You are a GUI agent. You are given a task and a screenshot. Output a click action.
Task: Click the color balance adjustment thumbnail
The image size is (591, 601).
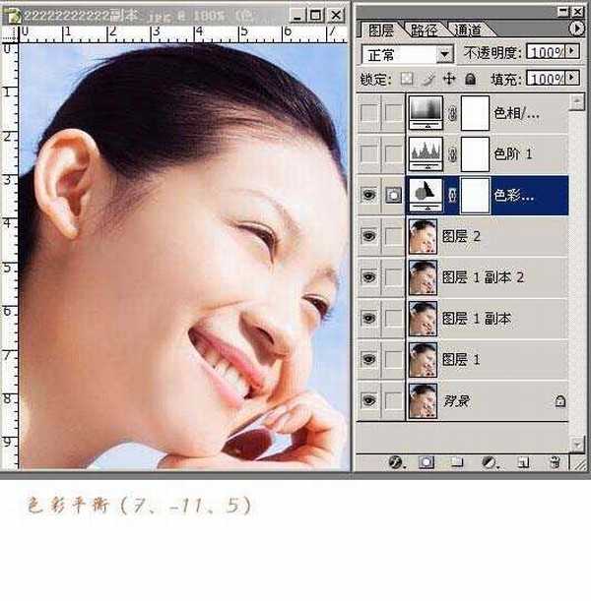426,195
